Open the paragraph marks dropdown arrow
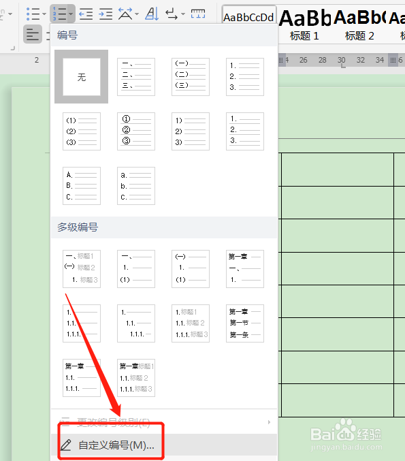The height and width of the screenshot is (461, 405). 183,14
